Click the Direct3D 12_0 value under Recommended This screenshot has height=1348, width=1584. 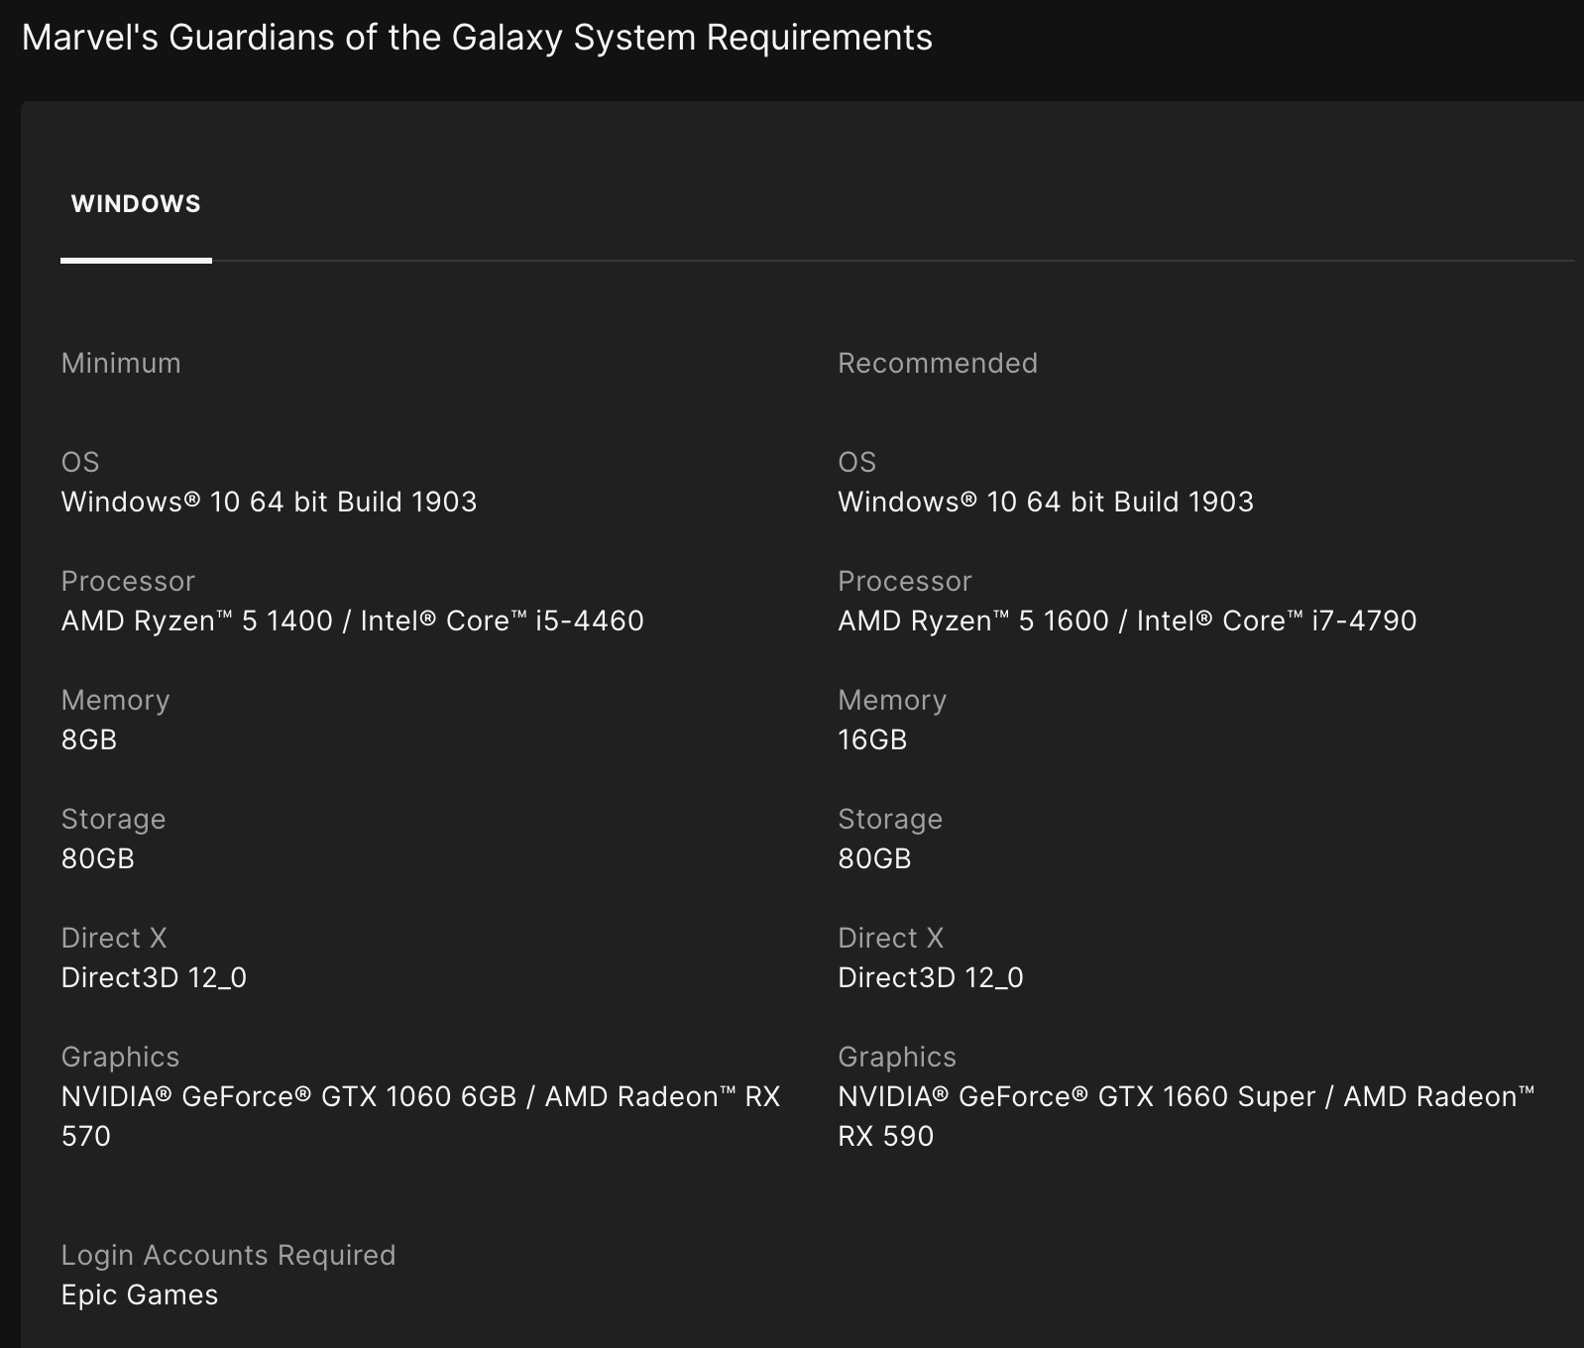coord(930,977)
